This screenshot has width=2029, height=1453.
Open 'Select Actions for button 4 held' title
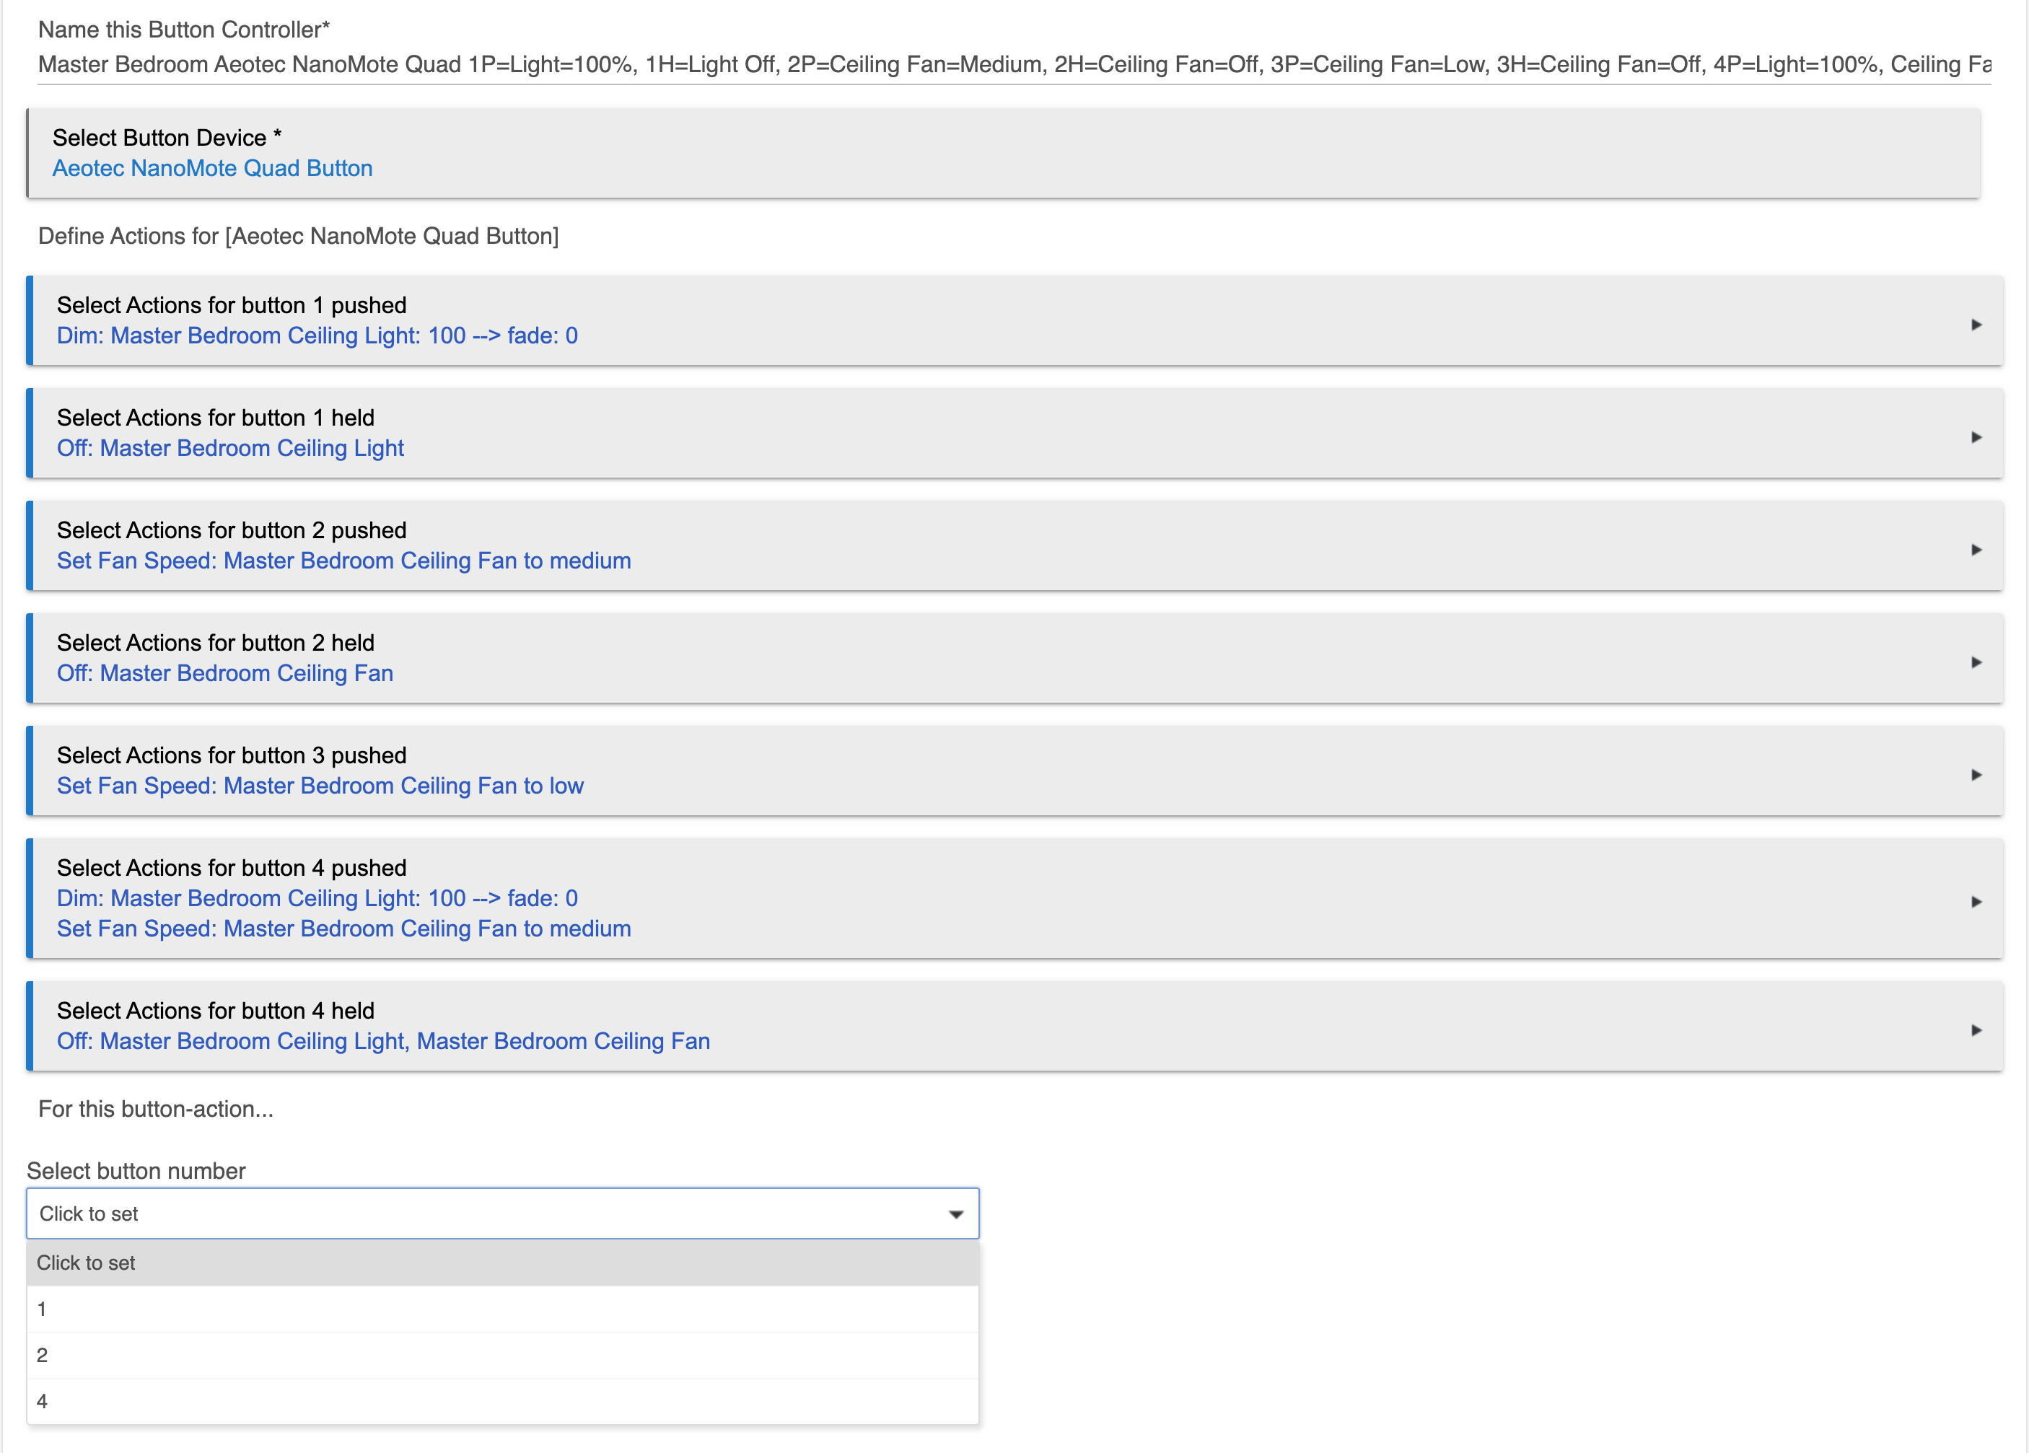[x=216, y=1011]
